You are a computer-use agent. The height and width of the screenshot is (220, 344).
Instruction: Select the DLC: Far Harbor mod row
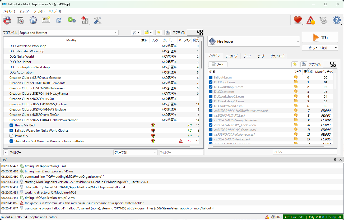tap(101, 62)
